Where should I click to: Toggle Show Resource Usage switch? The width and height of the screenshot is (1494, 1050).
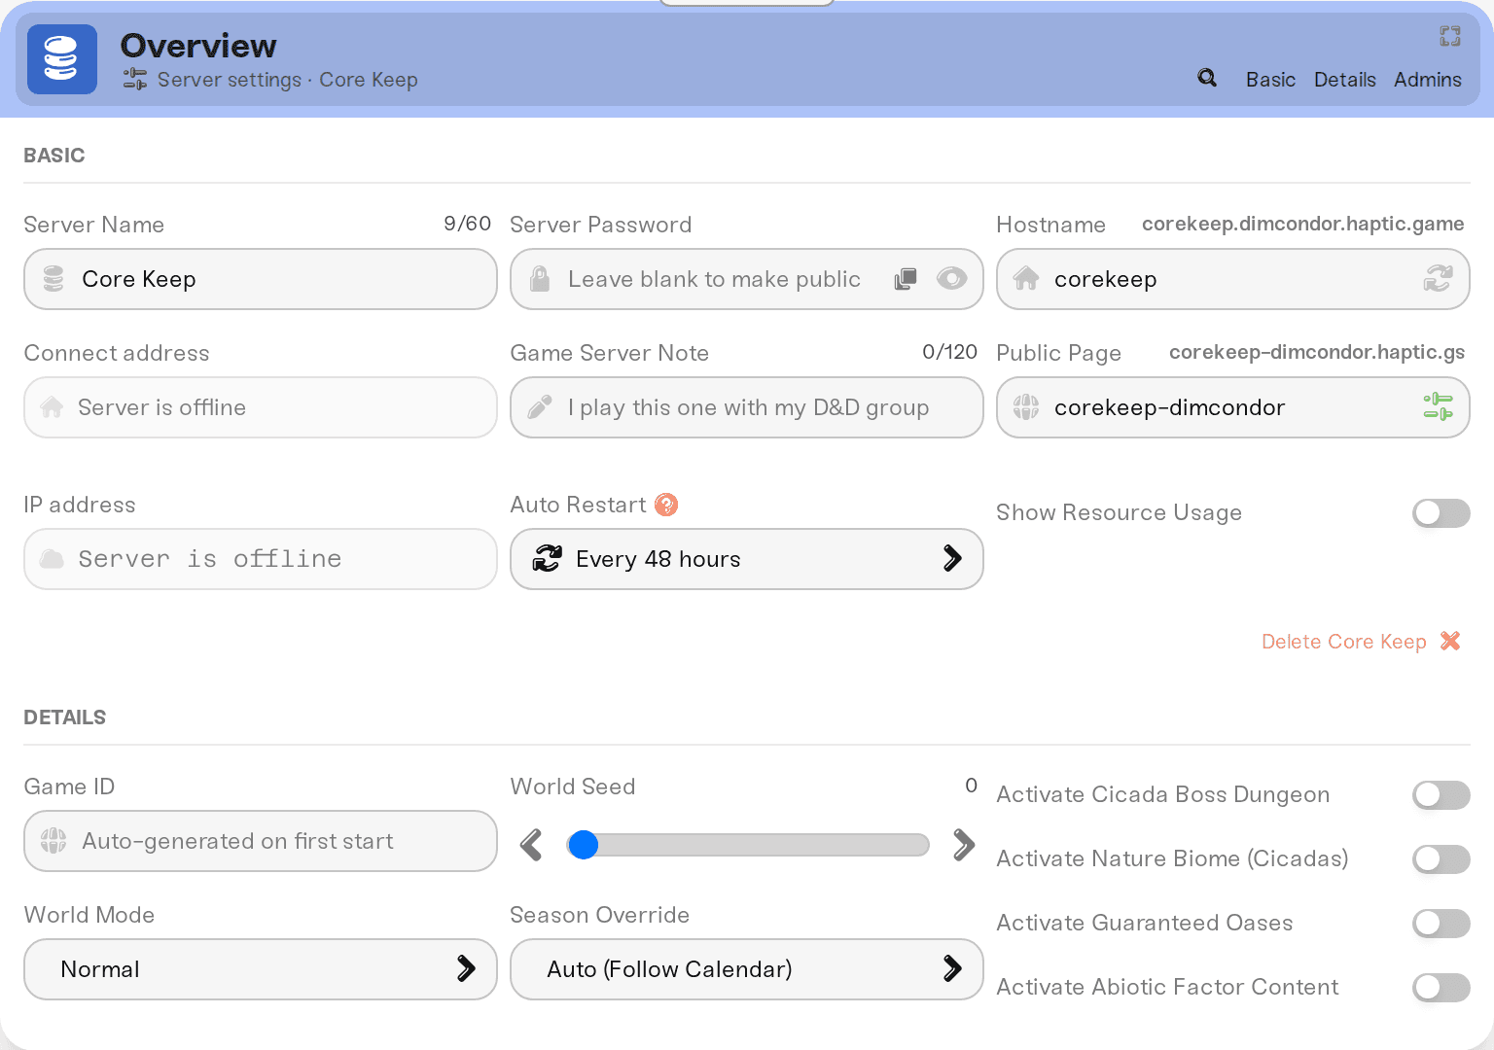click(x=1441, y=513)
